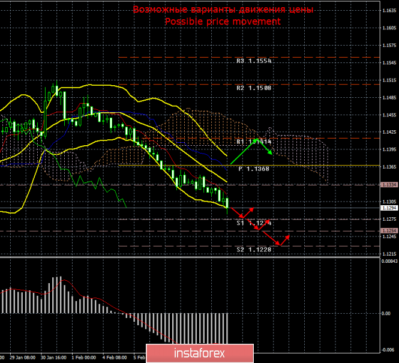The width and height of the screenshot is (399, 363).
Task: Click the 1.1485 price axis value
Action: point(389,98)
